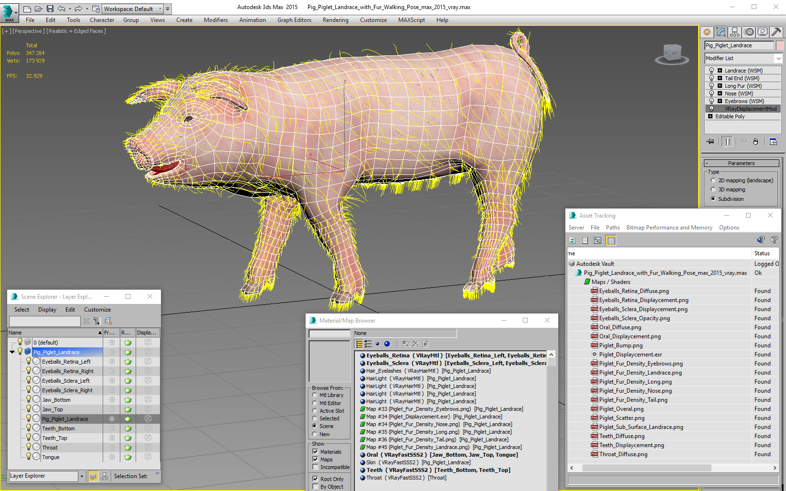Check the Incompatible checkbox
Image resolution: width=786 pixels, height=491 pixels.
click(x=315, y=467)
